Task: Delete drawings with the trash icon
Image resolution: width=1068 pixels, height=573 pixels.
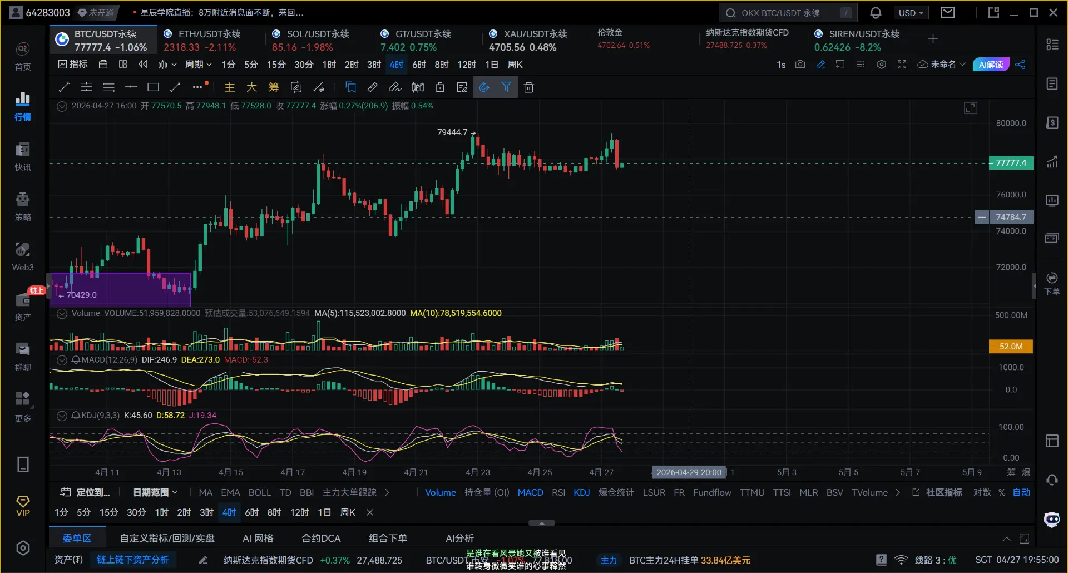Action: (528, 87)
